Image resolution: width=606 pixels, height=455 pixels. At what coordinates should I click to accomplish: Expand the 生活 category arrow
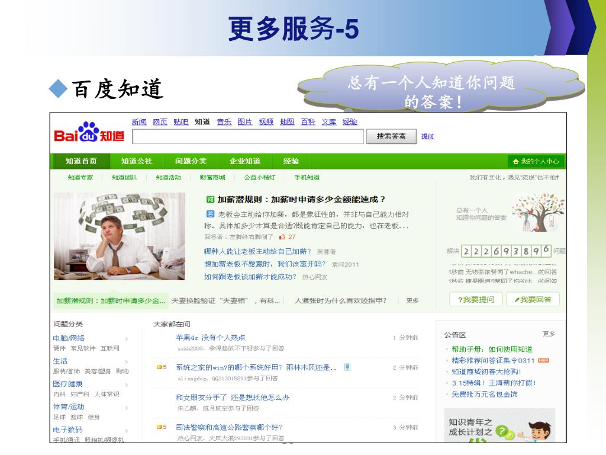(x=127, y=362)
